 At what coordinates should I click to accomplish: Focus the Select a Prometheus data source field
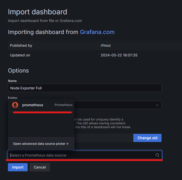[x=85, y=155]
